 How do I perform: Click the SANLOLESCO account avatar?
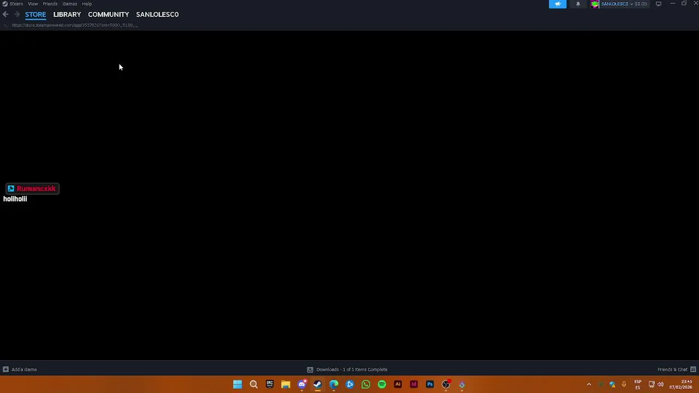595,4
